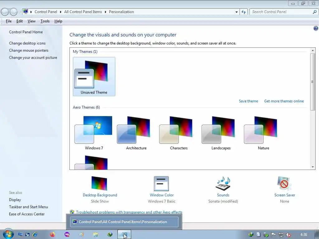Click the Show desktop icon in quick launch
Image resolution: width=319 pixels, height=239 pixels.
(20, 235)
